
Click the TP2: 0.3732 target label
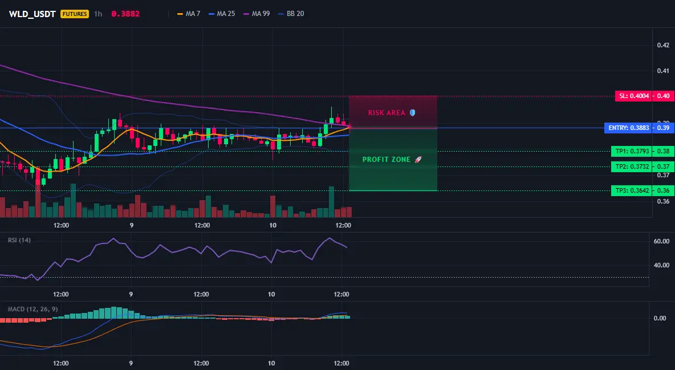(x=632, y=166)
